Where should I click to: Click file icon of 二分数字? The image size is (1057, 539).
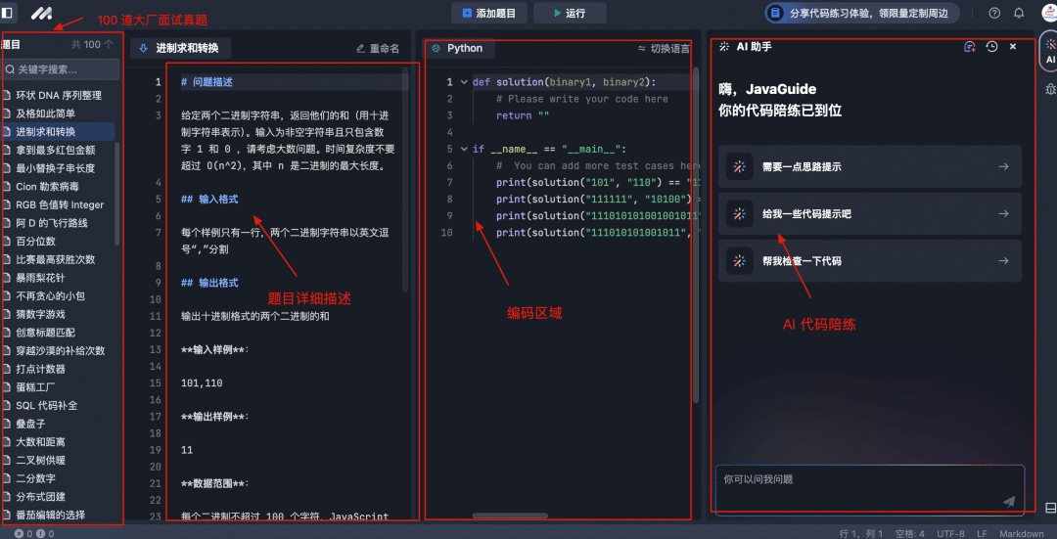7,478
